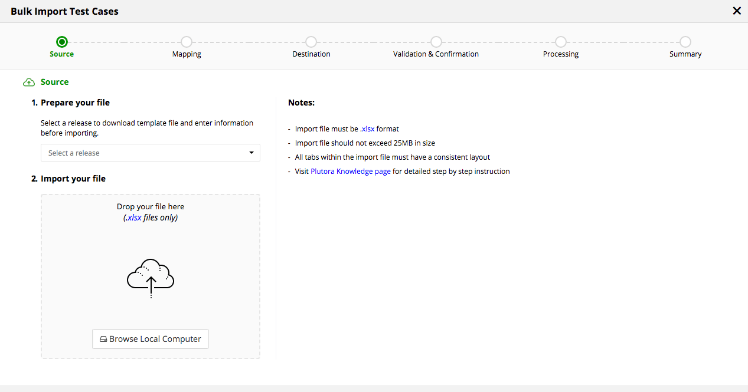Click the computer icon on Browse Local Computer button
This screenshot has height=392, width=748.
[x=103, y=338]
